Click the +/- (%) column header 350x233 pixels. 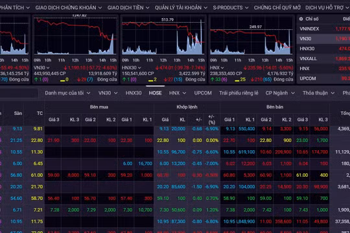coord(211,120)
